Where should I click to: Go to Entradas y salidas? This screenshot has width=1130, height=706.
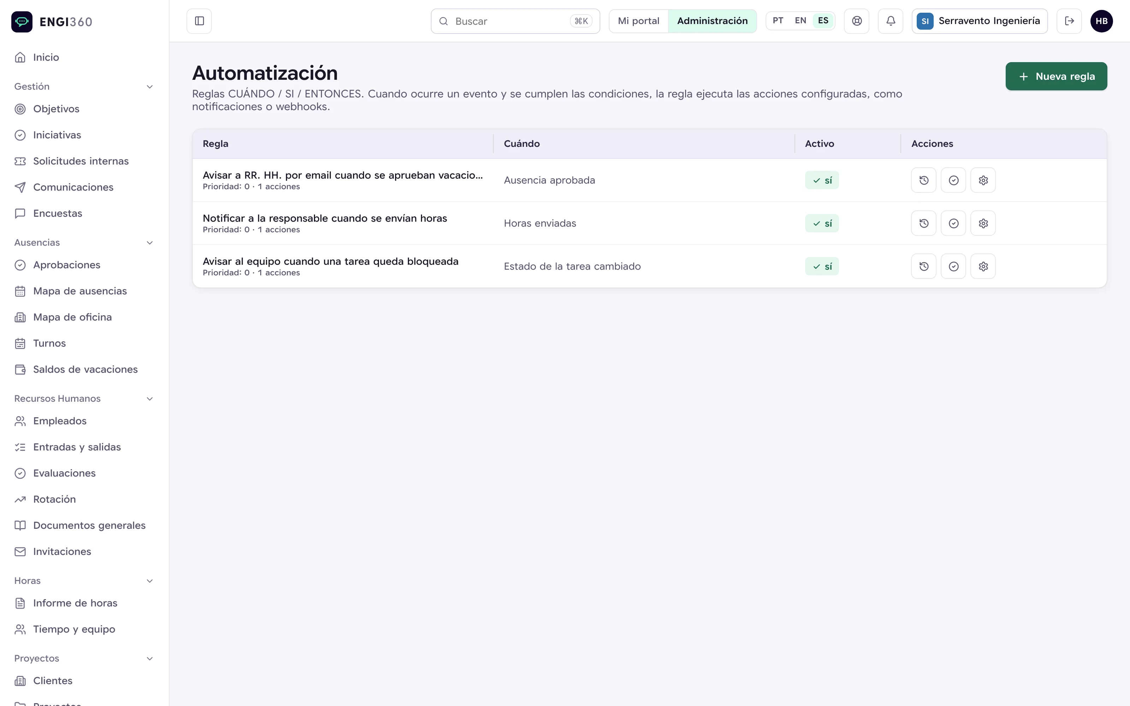coord(84,447)
